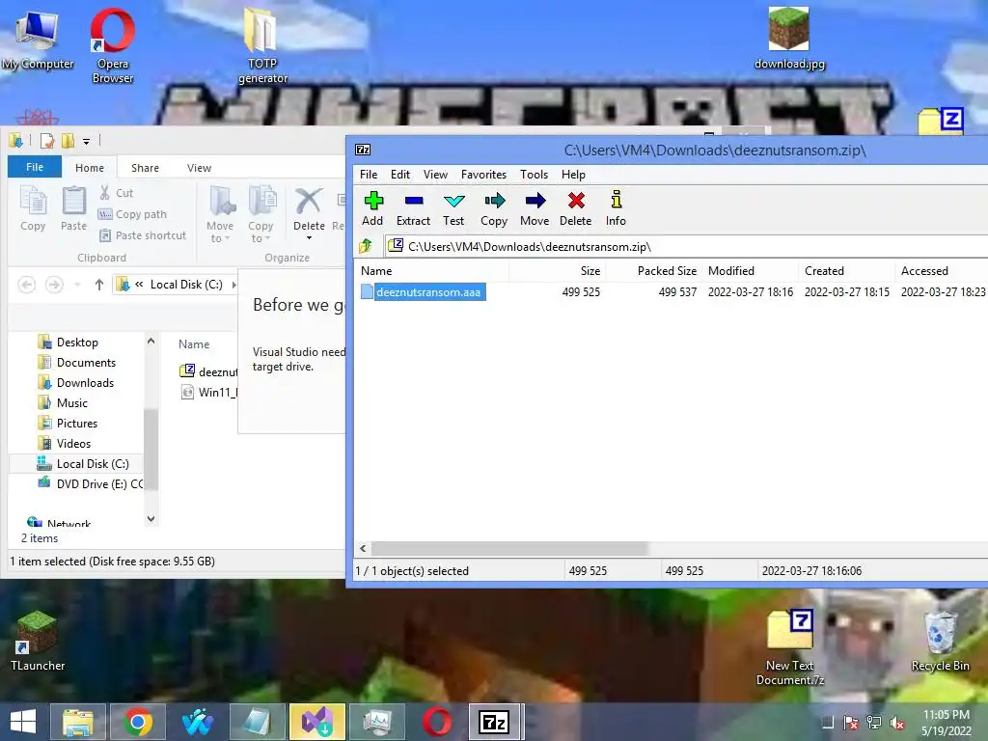Open Google Chrome from the taskbar
The height and width of the screenshot is (741, 988).
(138, 722)
